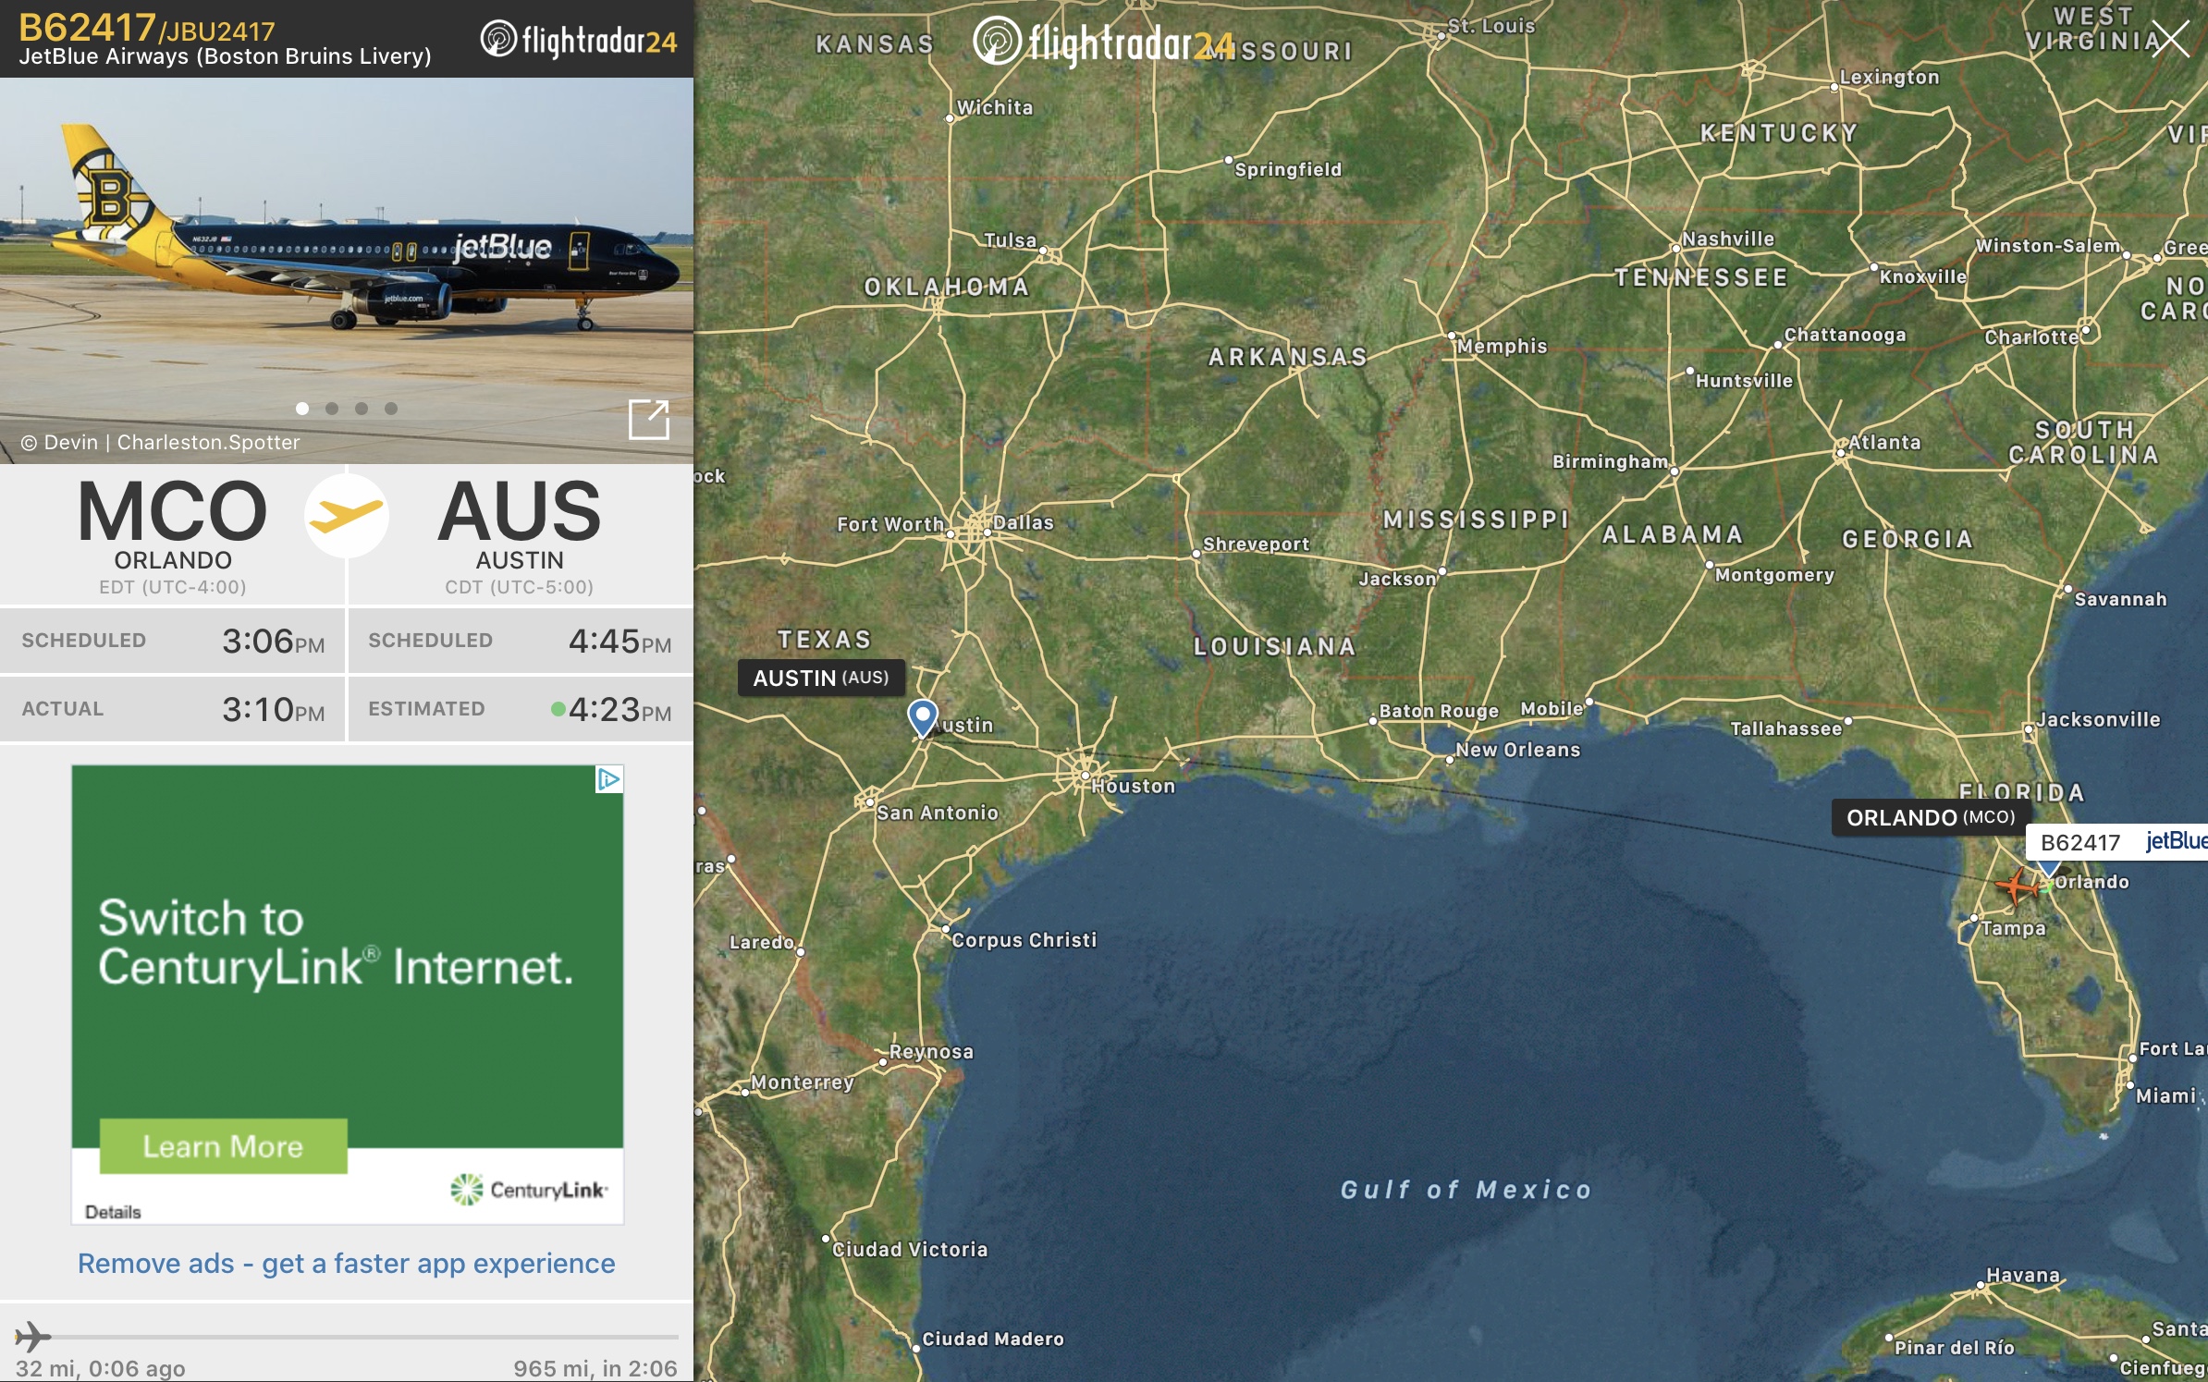Viewport: 2208px width, 1382px height.
Task: Click the Austin destination map pin
Action: tap(922, 718)
